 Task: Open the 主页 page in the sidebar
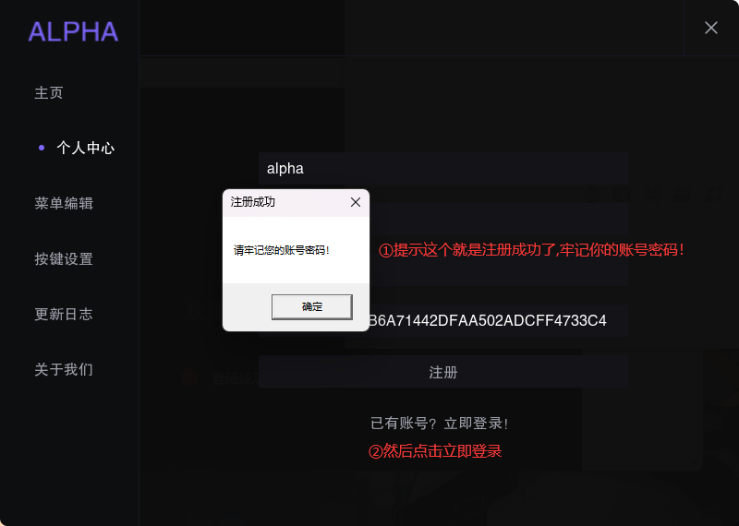click(x=49, y=93)
